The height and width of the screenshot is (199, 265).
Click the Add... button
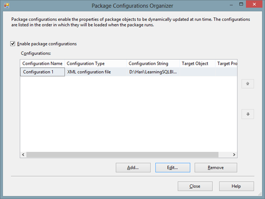click(133, 167)
